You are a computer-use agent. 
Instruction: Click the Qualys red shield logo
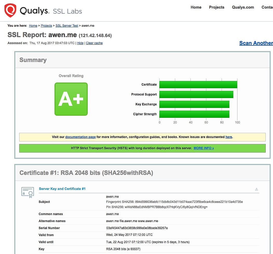pyautogui.click(x=10, y=10)
